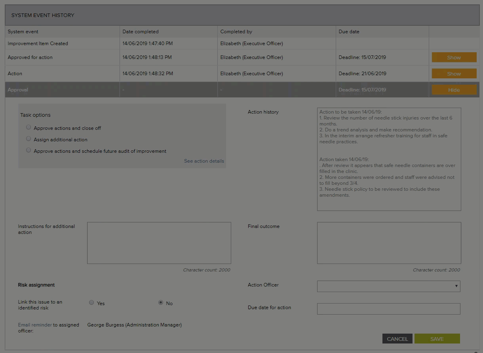The height and width of the screenshot is (353, 483).
Task: Hide the Approval row details
Action: pos(454,90)
